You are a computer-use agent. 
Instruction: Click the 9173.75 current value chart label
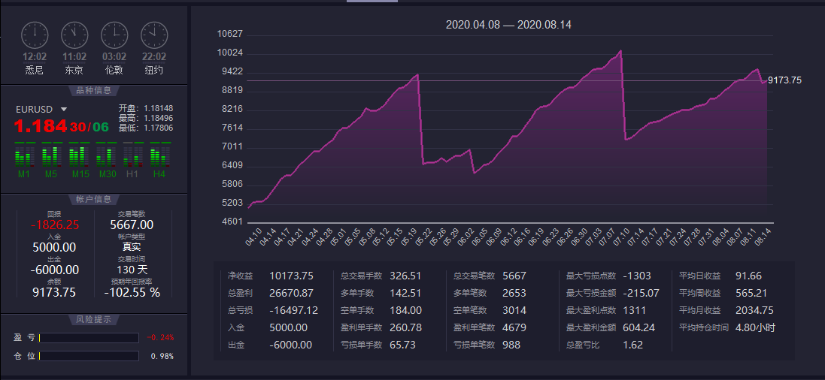pyautogui.click(x=784, y=80)
